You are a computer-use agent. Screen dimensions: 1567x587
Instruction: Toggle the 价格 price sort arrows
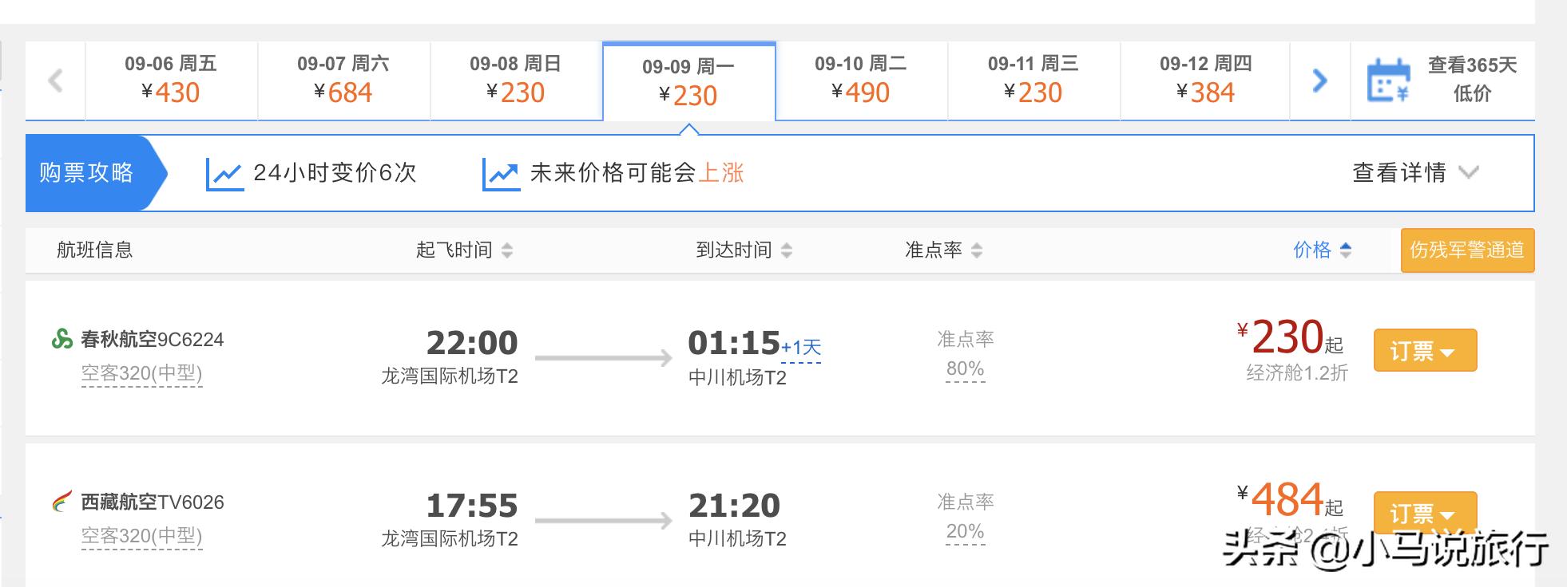(x=1347, y=249)
